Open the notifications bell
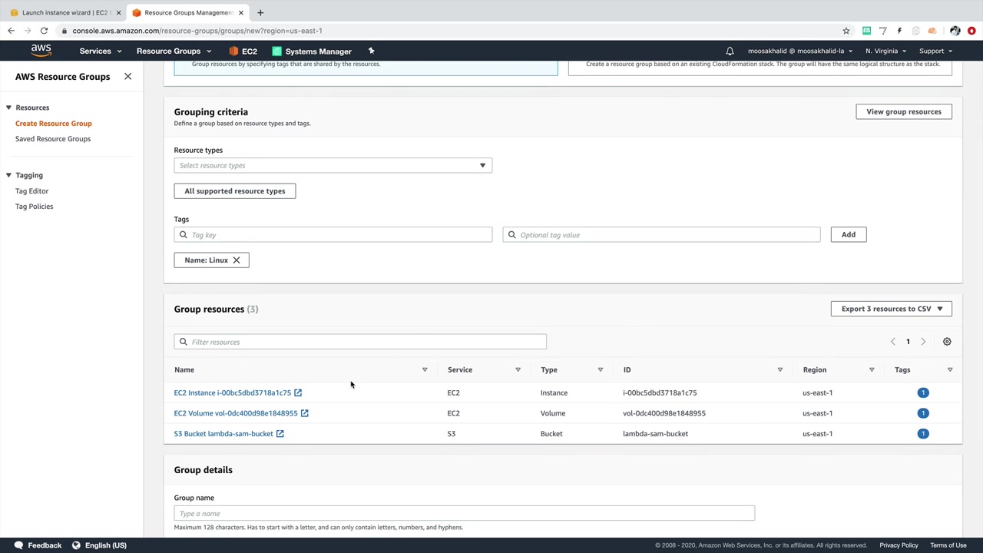 (x=730, y=51)
